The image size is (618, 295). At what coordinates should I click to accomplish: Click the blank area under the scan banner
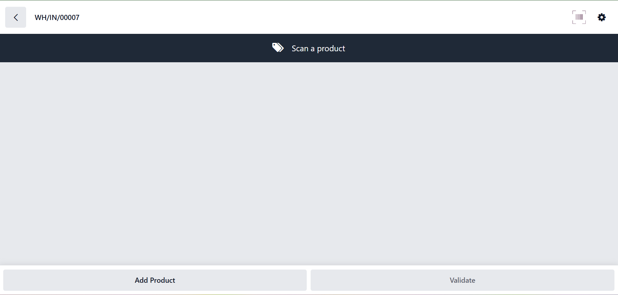coord(309,129)
